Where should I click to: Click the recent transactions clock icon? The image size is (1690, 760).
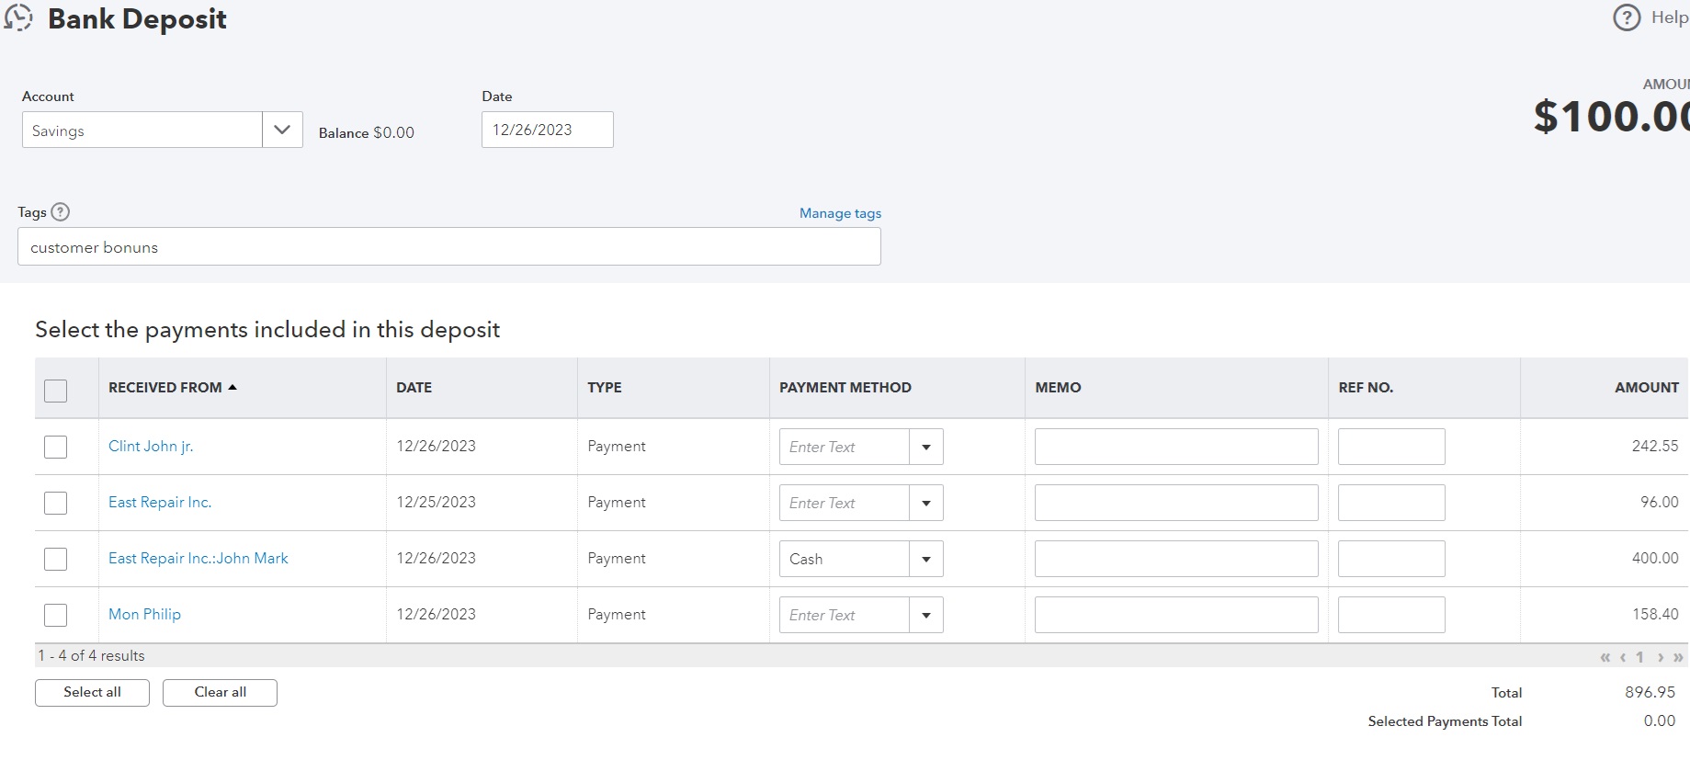point(18,17)
